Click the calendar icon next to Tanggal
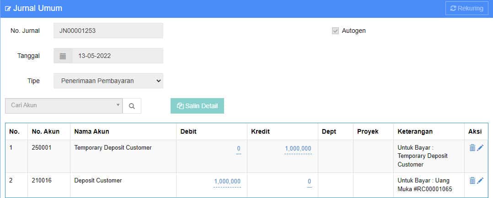The image size is (493, 198). (x=63, y=56)
